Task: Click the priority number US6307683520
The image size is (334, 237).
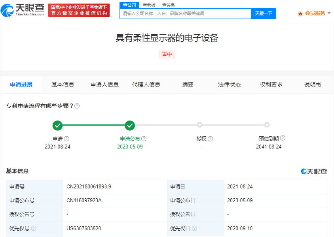Action: (84, 228)
